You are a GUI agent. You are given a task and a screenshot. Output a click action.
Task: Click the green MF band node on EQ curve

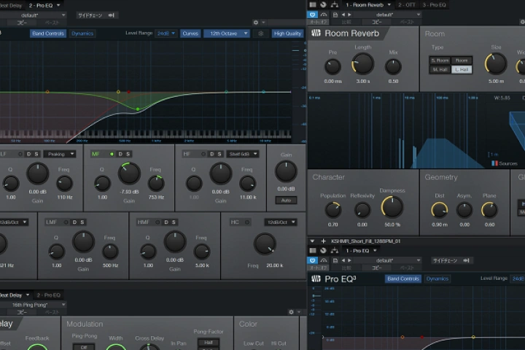click(x=138, y=109)
